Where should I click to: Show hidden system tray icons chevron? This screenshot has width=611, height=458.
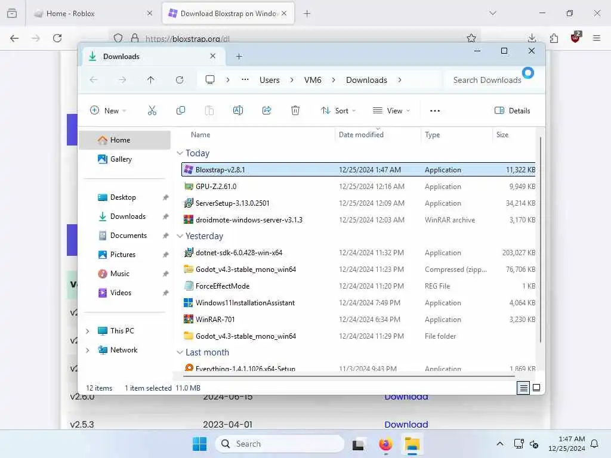point(500,444)
